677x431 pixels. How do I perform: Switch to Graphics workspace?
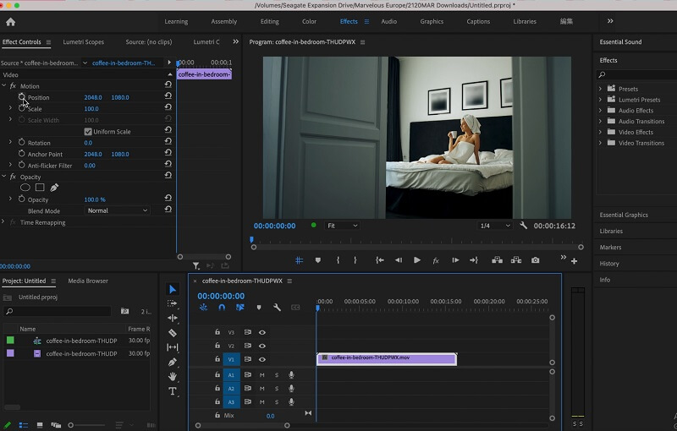tap(432, 22)
